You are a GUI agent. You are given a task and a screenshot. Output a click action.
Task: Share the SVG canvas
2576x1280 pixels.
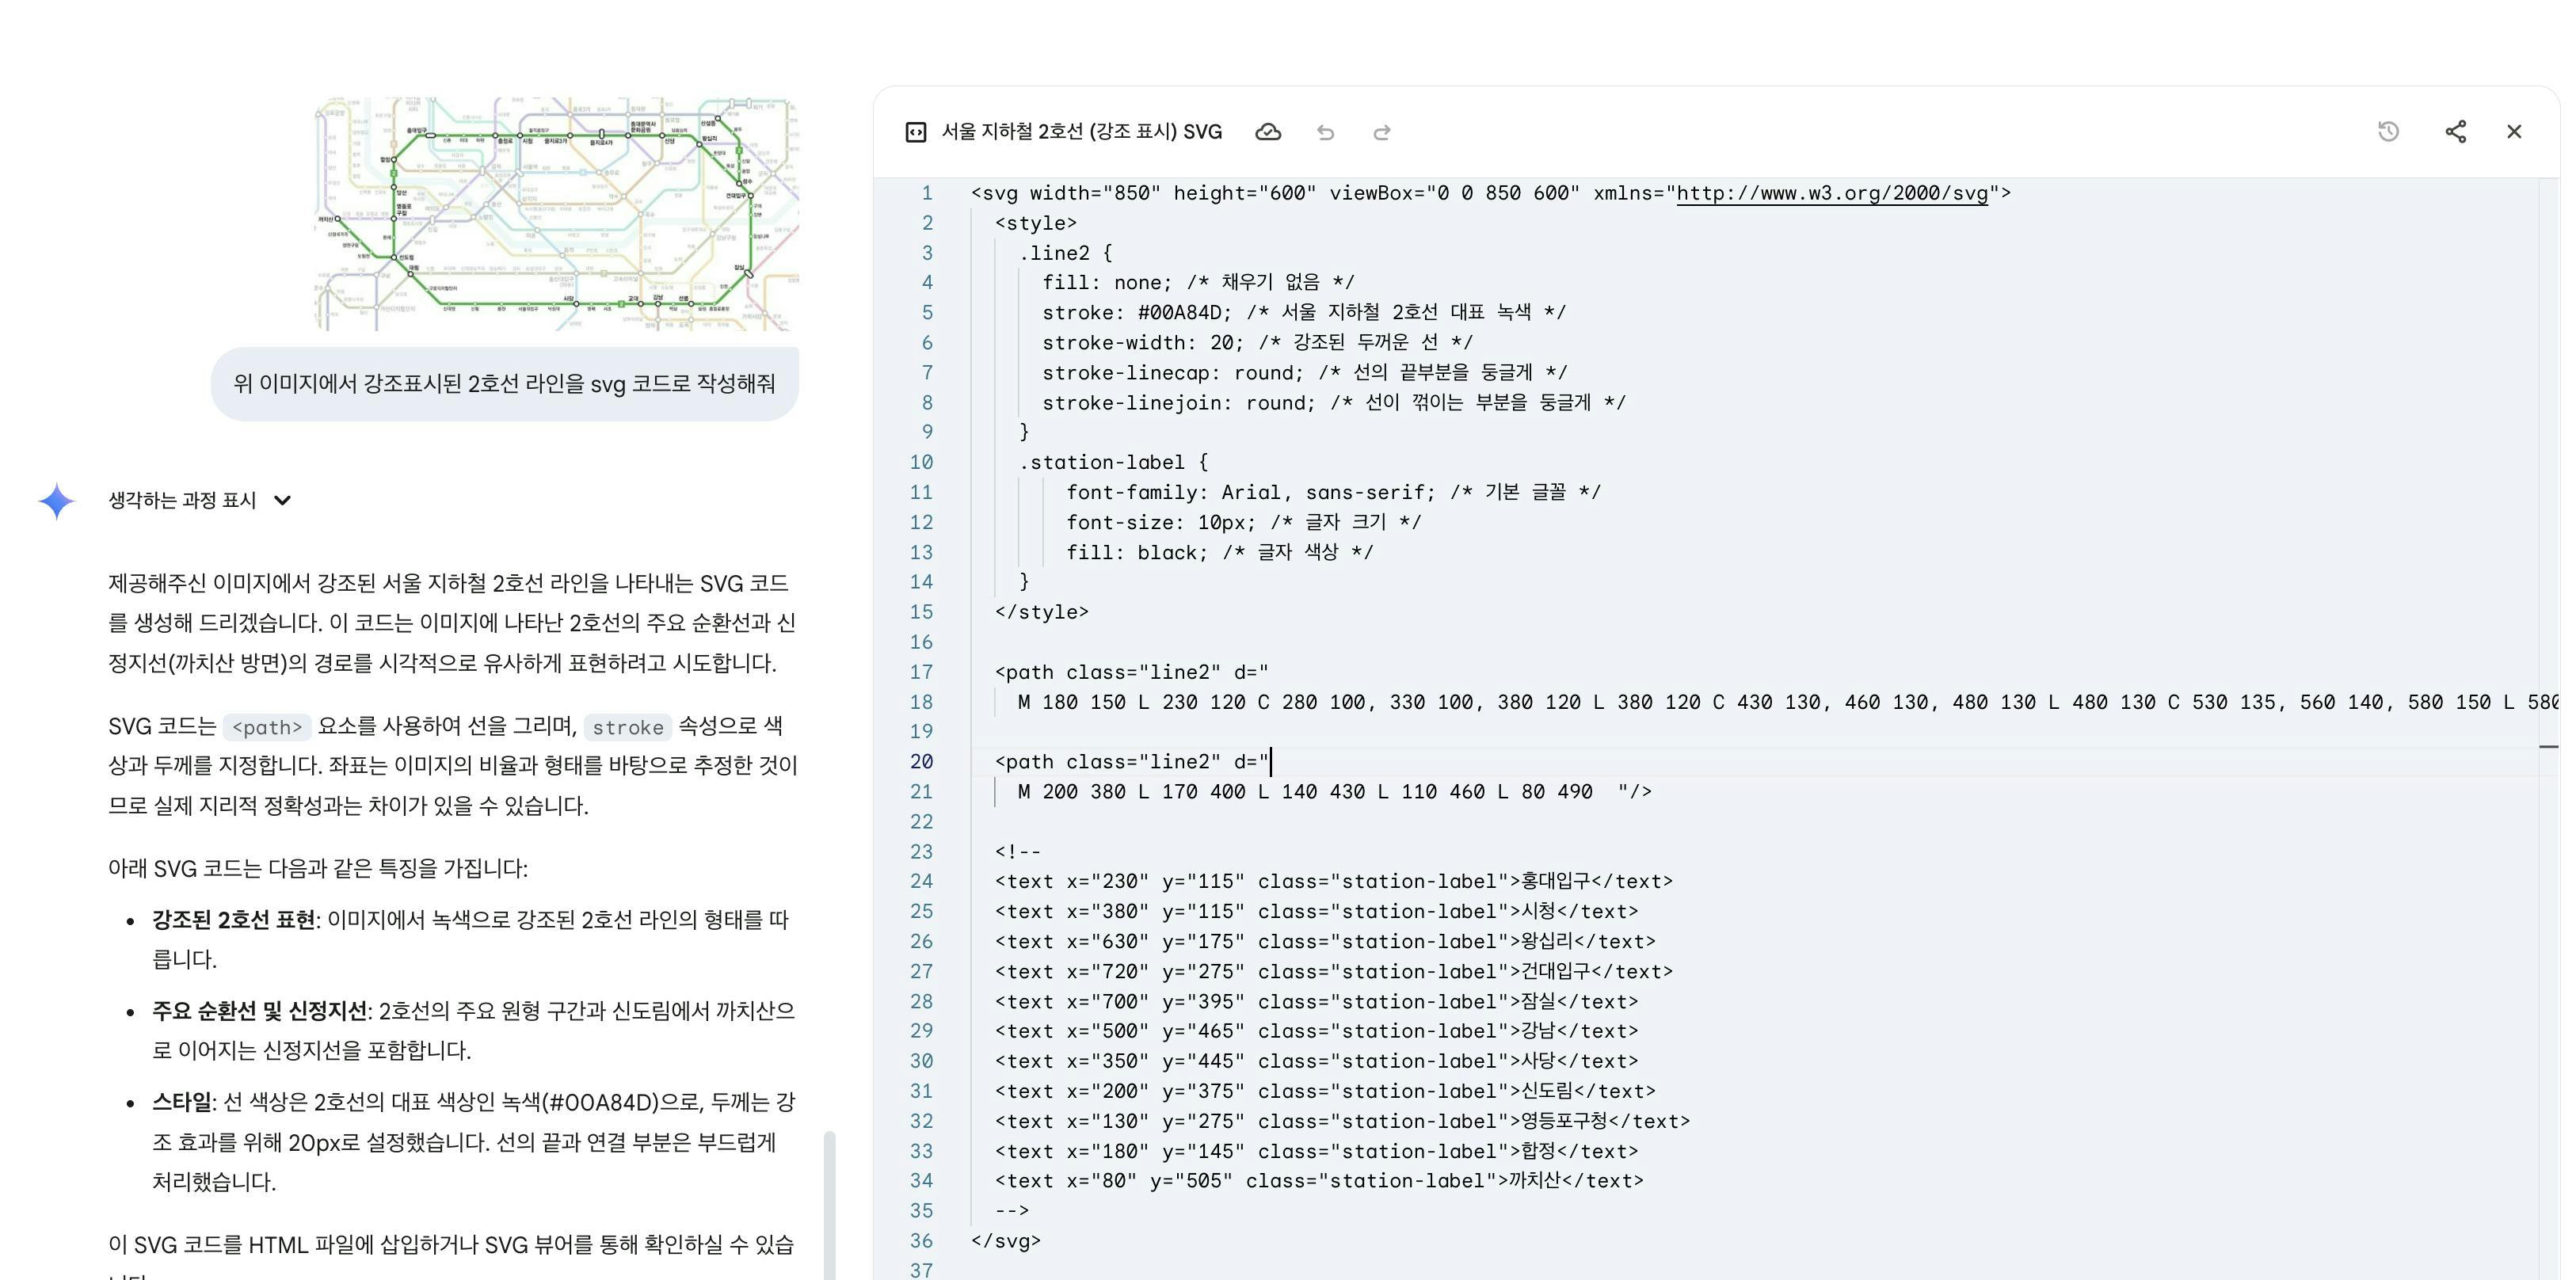click(2456, 131)
